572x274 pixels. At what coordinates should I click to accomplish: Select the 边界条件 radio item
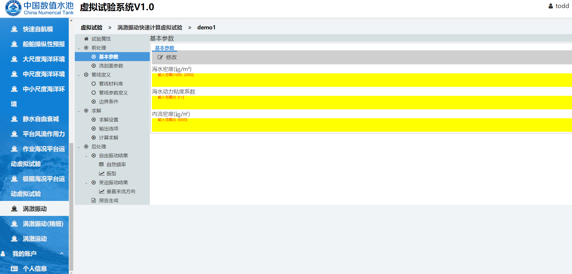tap(94, 102)
